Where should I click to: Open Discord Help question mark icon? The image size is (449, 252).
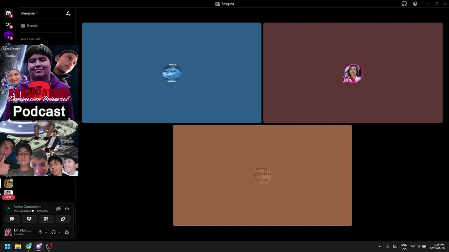pos(415,4)
